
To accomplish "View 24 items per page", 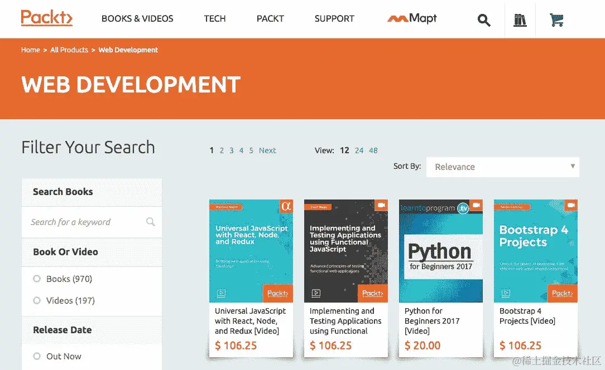I will [359, 150].
